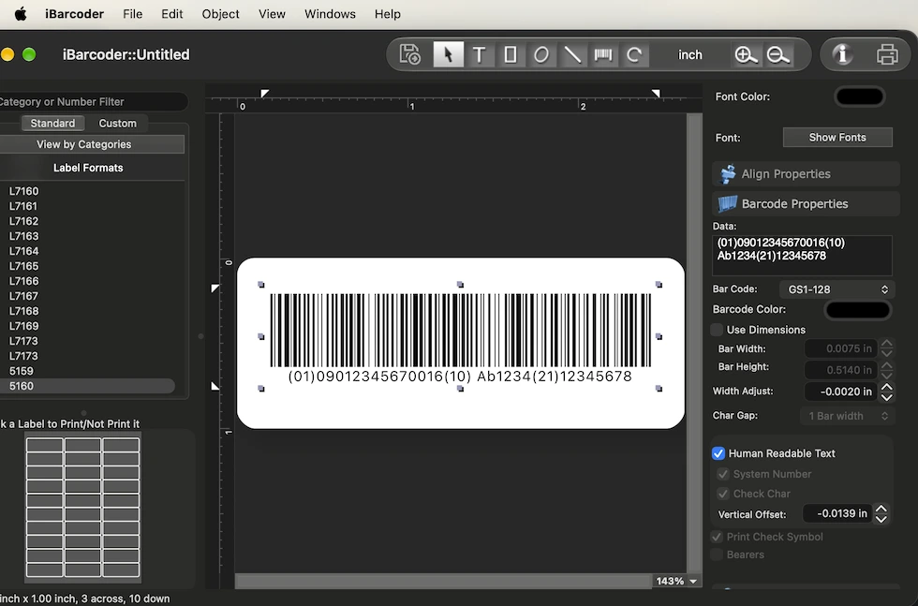Screen dimensions: 918x606
Task: Click the canvas vertical scrollbar
Action: coord(694,343)
